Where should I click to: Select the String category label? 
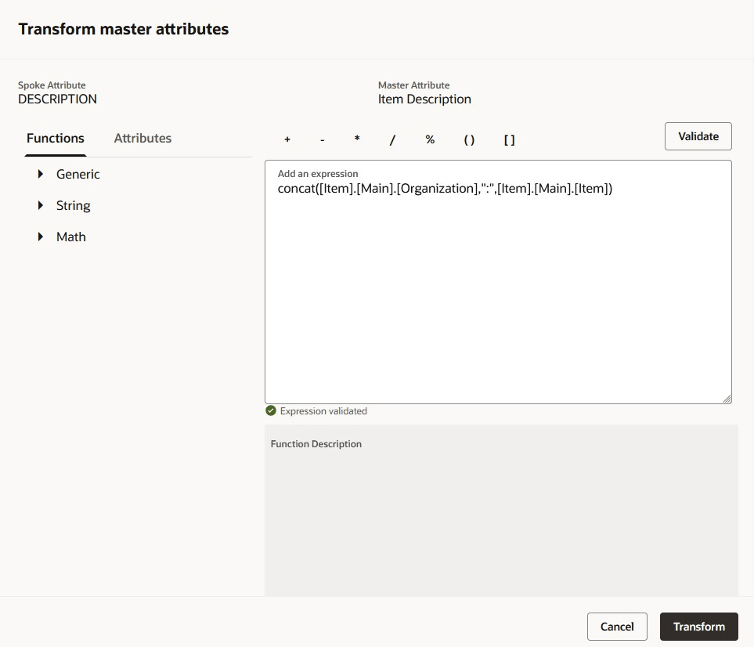(73, 205)
